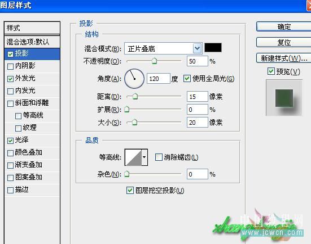Click the black shadow color swatch
The image size is (311, 244).
point(213,48)
